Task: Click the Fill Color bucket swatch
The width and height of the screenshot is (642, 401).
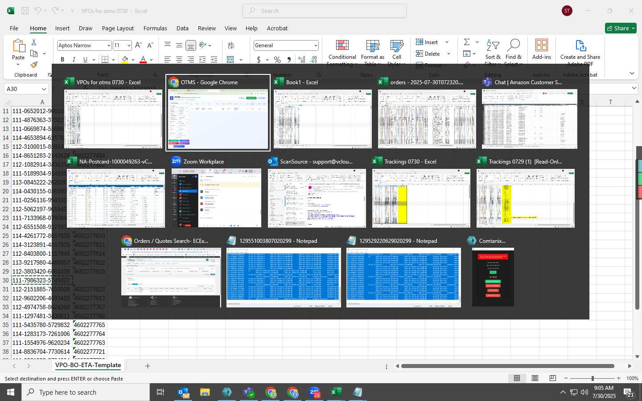Action: tap(125, 59)
